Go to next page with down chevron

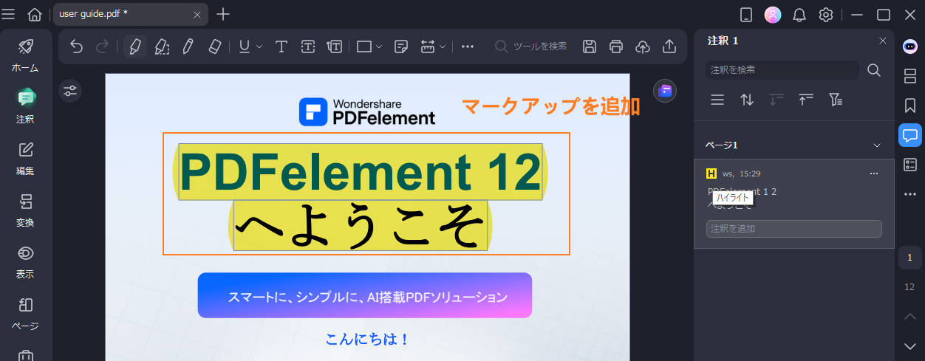click(910, 345)
